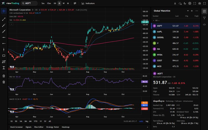Click the trash can delete drawing icon
This screenshot has width=208, height=130.
click(x=4, y=76)
